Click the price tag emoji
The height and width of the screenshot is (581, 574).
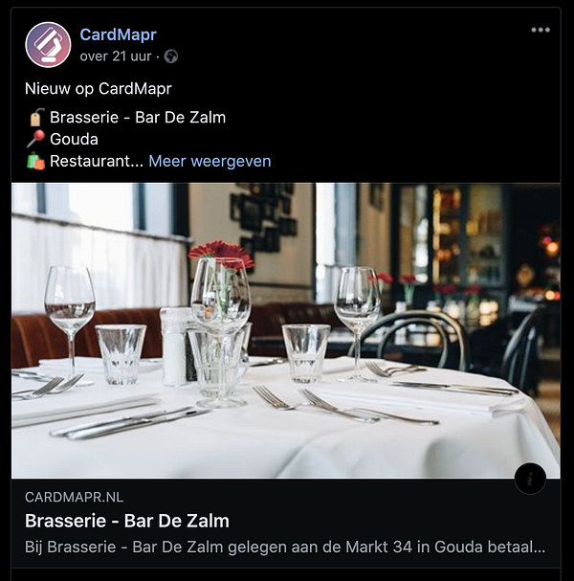pos(36,118)
